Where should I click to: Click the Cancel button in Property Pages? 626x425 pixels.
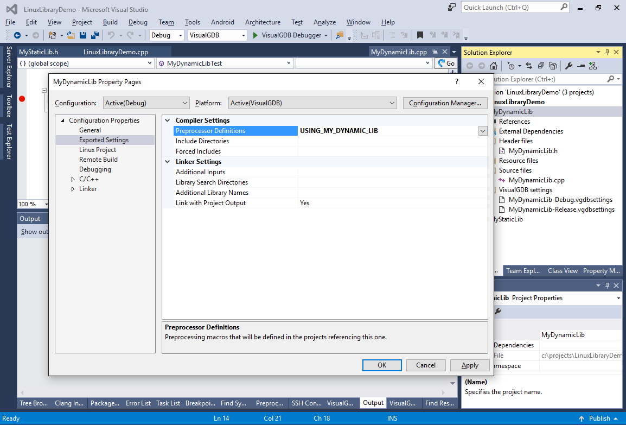(x=426, y=365)
